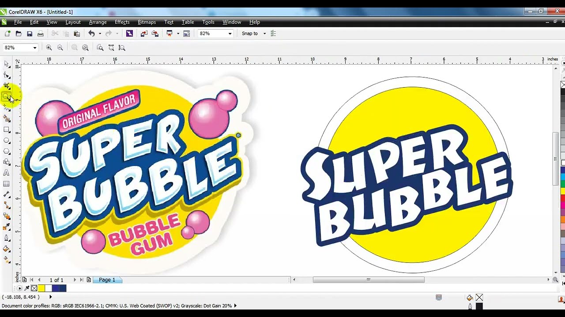
Task: Create a new document with New icon
Action: 8,33
